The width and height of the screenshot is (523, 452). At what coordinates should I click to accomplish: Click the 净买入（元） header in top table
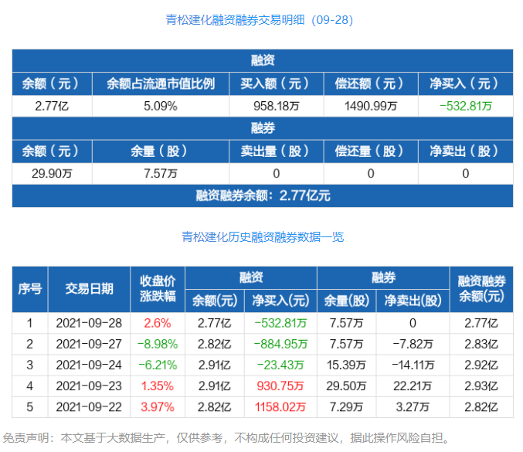click(466, 83)
